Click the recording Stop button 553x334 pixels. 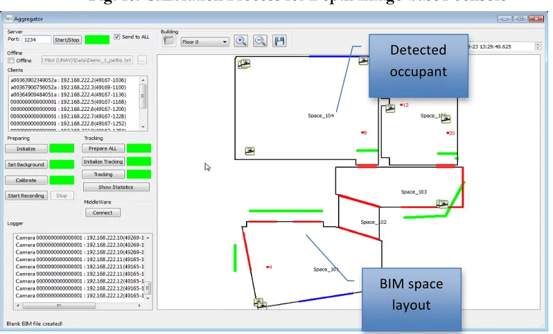point(62,195)
